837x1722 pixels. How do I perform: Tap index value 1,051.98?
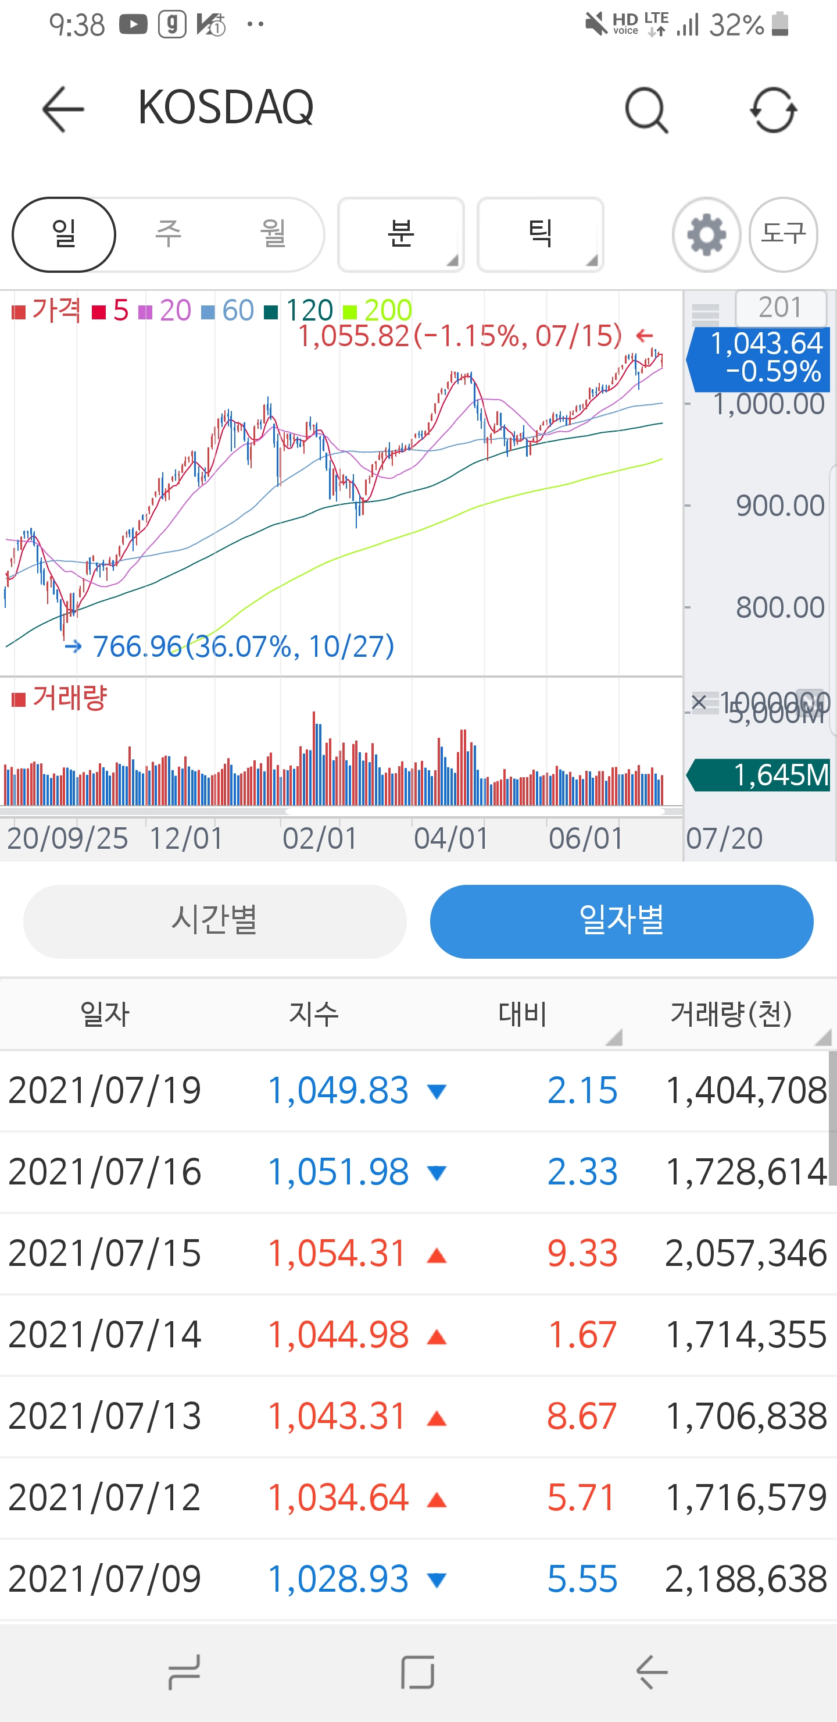338,1172
